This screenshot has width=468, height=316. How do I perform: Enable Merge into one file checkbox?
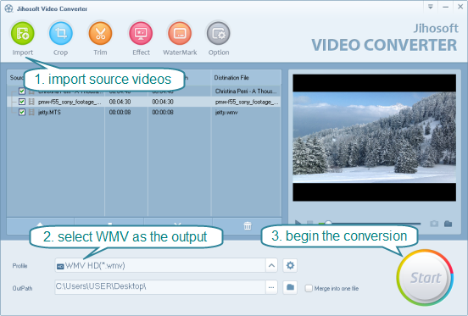click(x=309, y=288)
